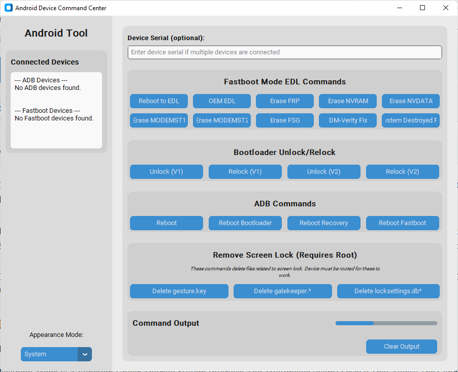Unlock the bootloader using V1 method
This screenshot has height=372, width=458.
pyautogui.click(x=166, y=172)
